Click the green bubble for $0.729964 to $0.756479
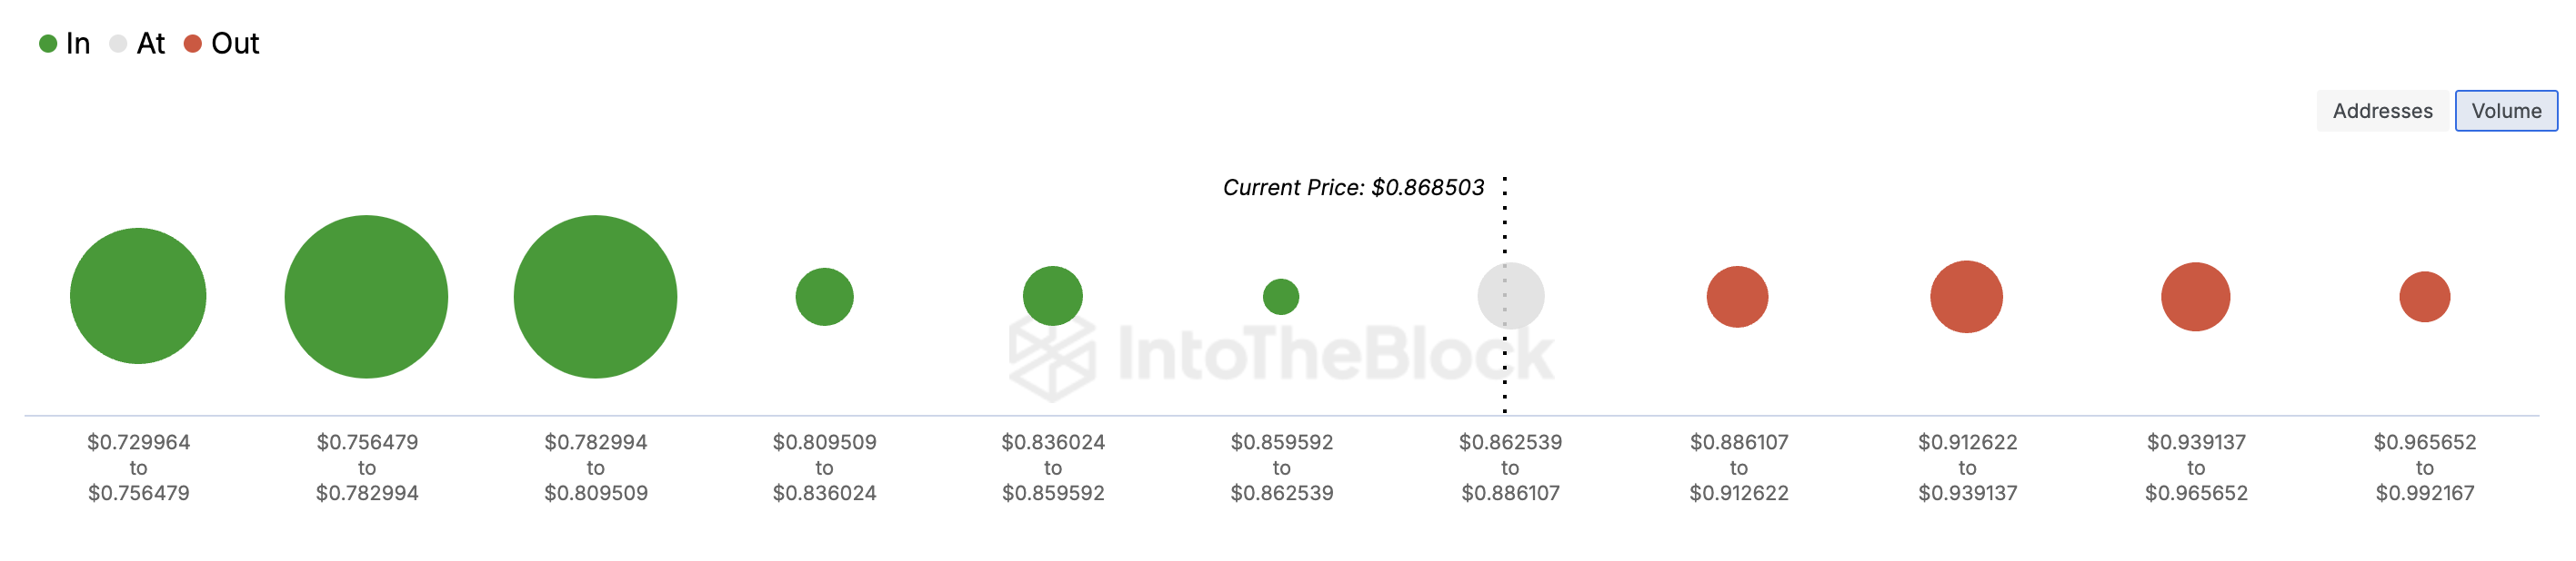Screen dimensions: 2576x561 coord(138,297)
